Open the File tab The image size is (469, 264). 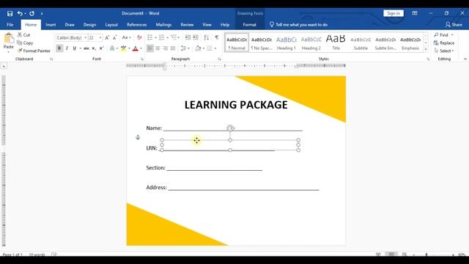coord(10,25)
